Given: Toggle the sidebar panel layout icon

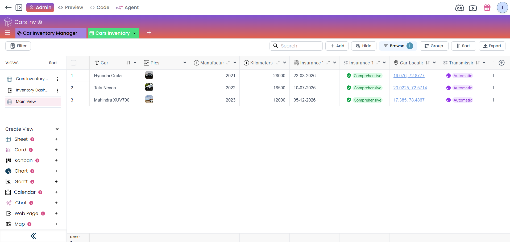Looking at the screenshot, I should point(19,8).
